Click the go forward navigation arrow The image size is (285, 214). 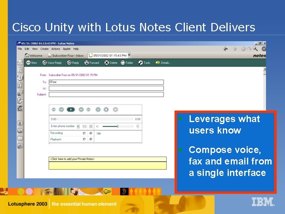235,49
